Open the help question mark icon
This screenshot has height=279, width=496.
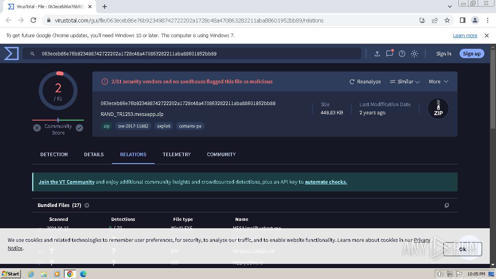402,54
